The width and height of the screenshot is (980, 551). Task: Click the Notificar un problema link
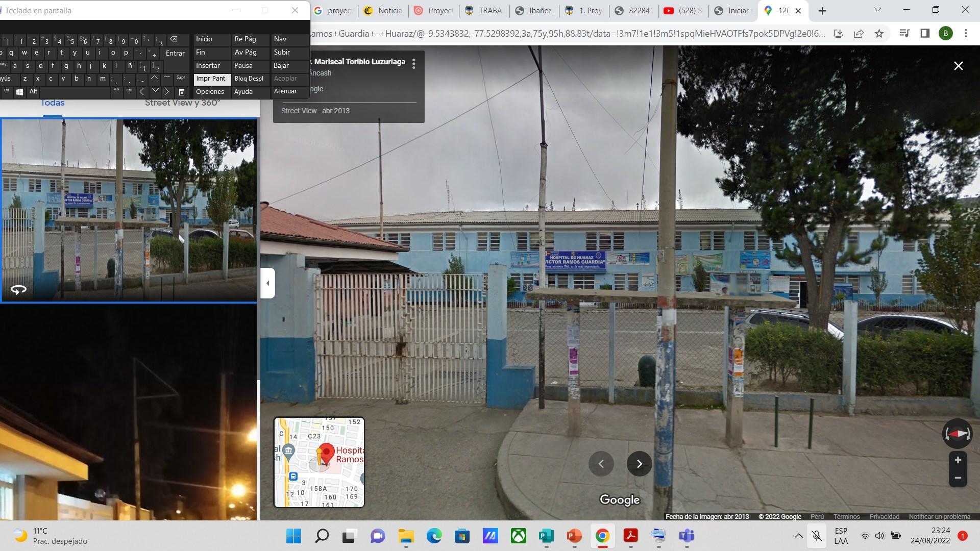pyautogui.click(x=939, y=516)
